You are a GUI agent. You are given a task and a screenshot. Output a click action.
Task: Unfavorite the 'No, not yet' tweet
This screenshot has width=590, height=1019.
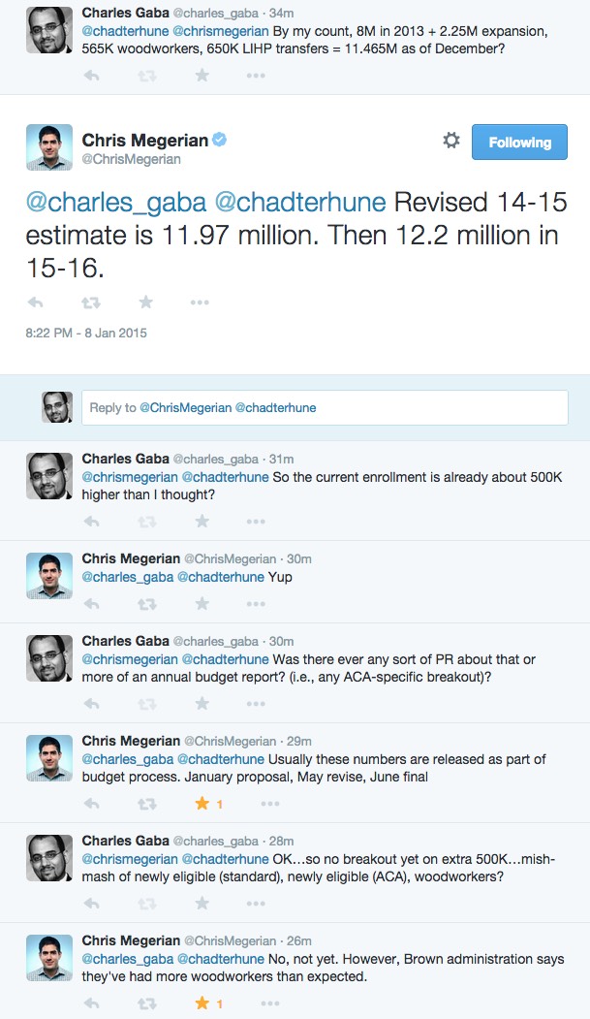202,1003
